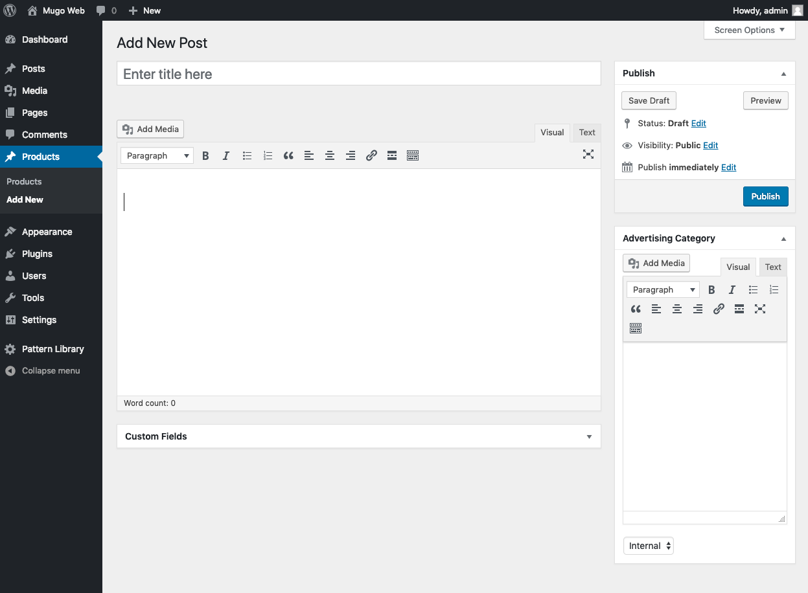Open Pages in sidebar menu
The width and height of the screenshot is (808, 593).
click(x=51, y=113)
